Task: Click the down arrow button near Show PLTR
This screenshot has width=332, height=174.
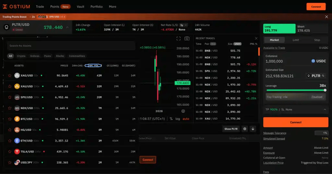Action: click(253, 129)
